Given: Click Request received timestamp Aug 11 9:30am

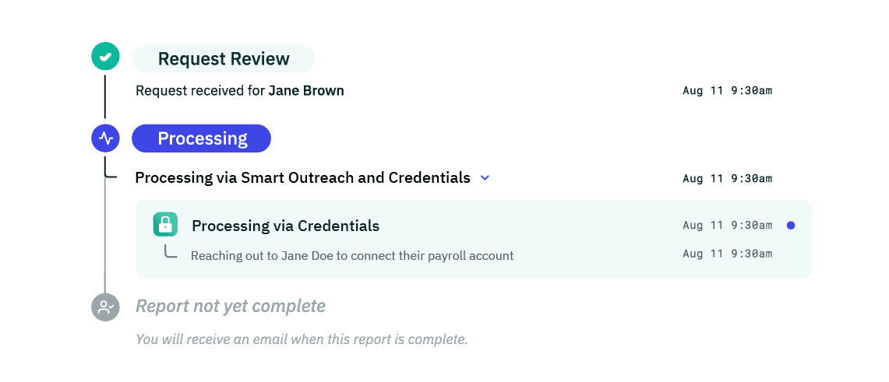Looking at the screenshot, I should coord(728,90).
